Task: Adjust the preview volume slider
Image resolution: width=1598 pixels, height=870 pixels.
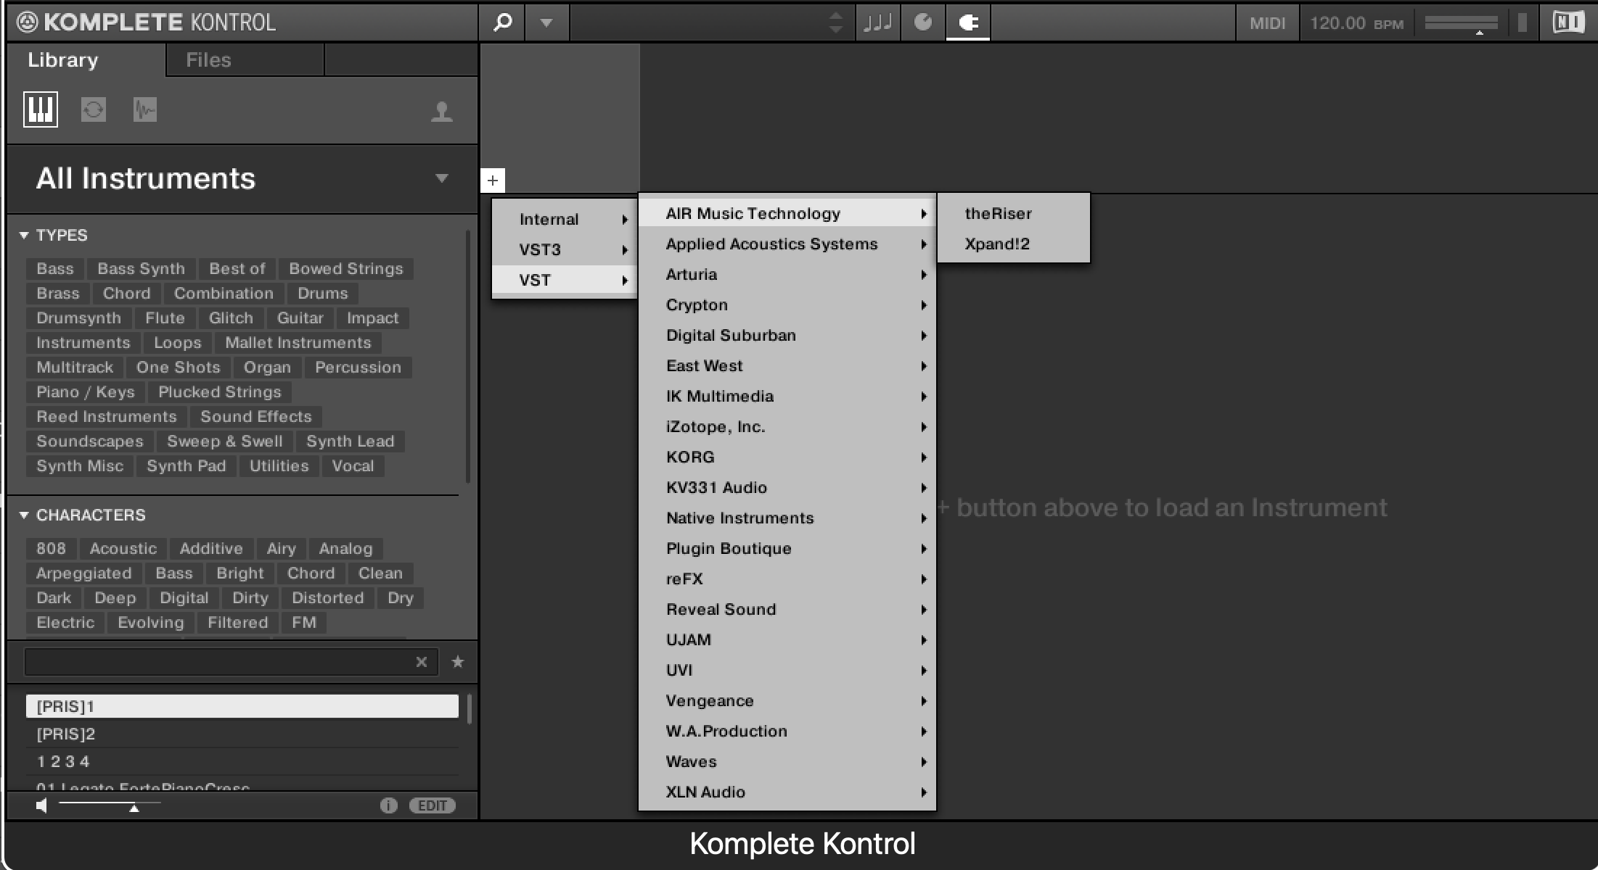Action: coord(134,806)
